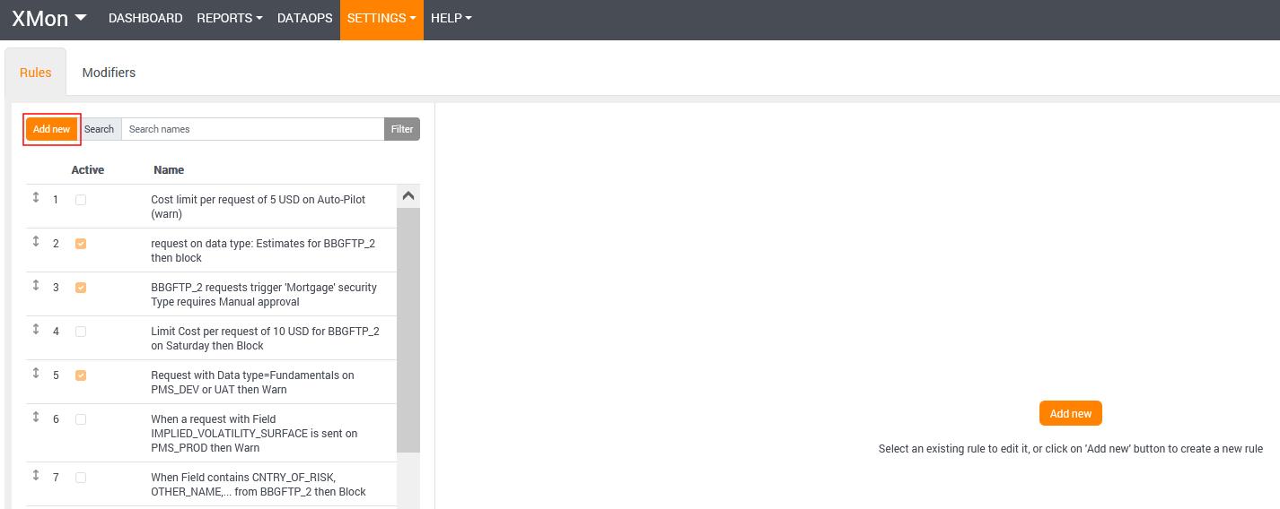Click the drag handle icon of rule 2
Viewport: 1280px width, 509px height.
[x=36, y=241]
